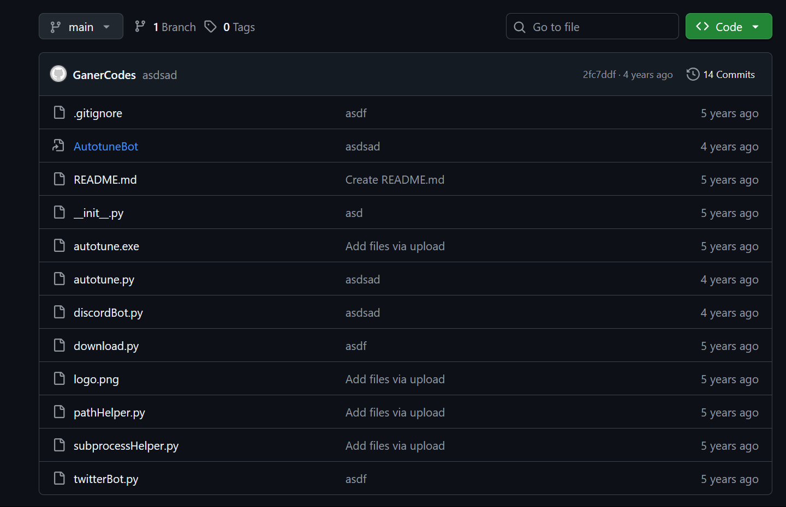Image resolution: width=786 pixels, height=507 pixels.
Task: Open the AutotuneBot submodule link
Action: tap(106, 147)
